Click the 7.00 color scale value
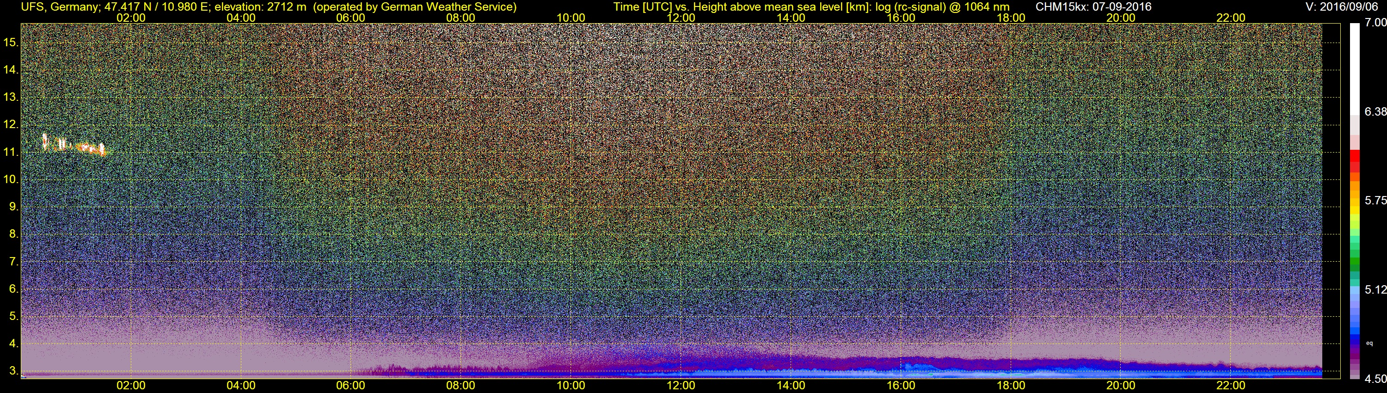1387x393 pixels. (x=1376, y=23)
